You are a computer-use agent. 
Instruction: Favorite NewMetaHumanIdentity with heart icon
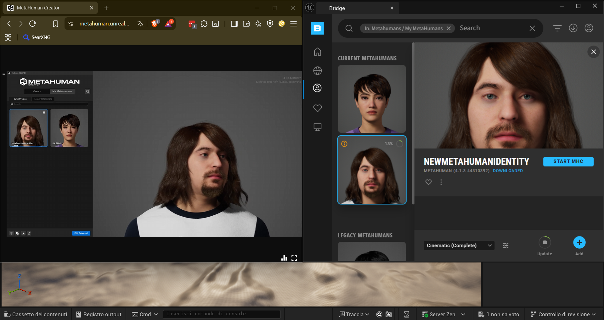[428, 182]
